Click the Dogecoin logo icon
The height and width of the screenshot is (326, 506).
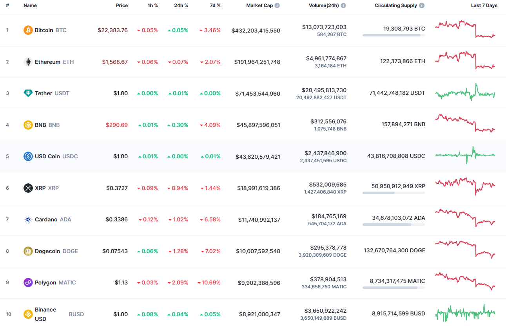[x=27, y=251]
